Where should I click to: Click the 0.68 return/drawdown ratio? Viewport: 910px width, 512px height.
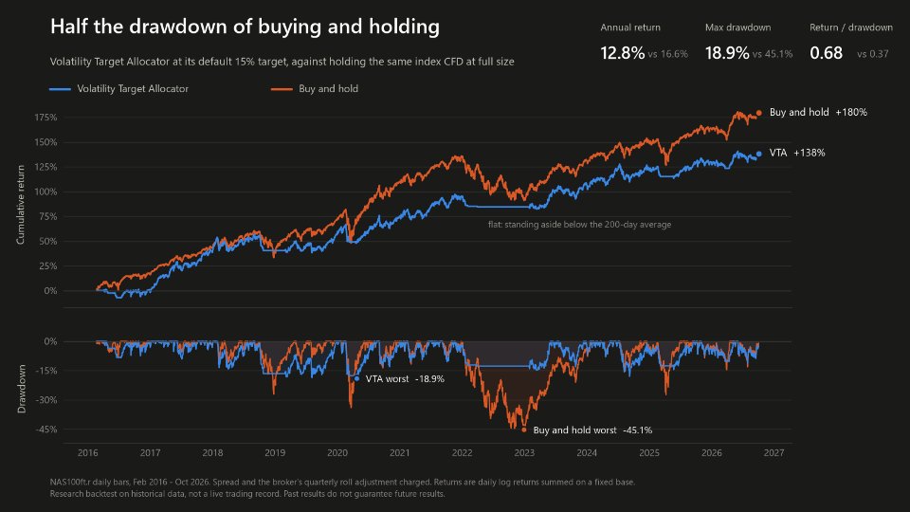click(x=826, y=53)
